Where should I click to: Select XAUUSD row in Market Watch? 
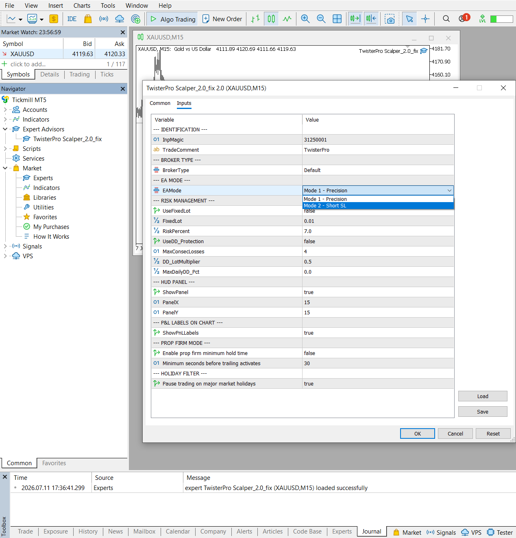coord(63,54)
